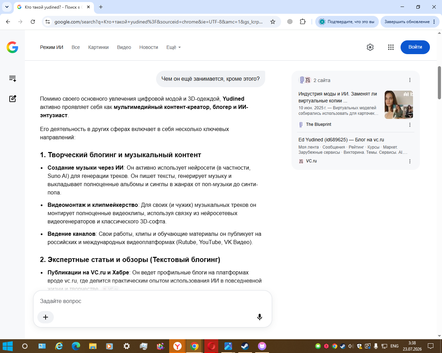Click heading Экспертные статьи и обзоры
This screenshot has width=442, height=353.
click(130, 260)
